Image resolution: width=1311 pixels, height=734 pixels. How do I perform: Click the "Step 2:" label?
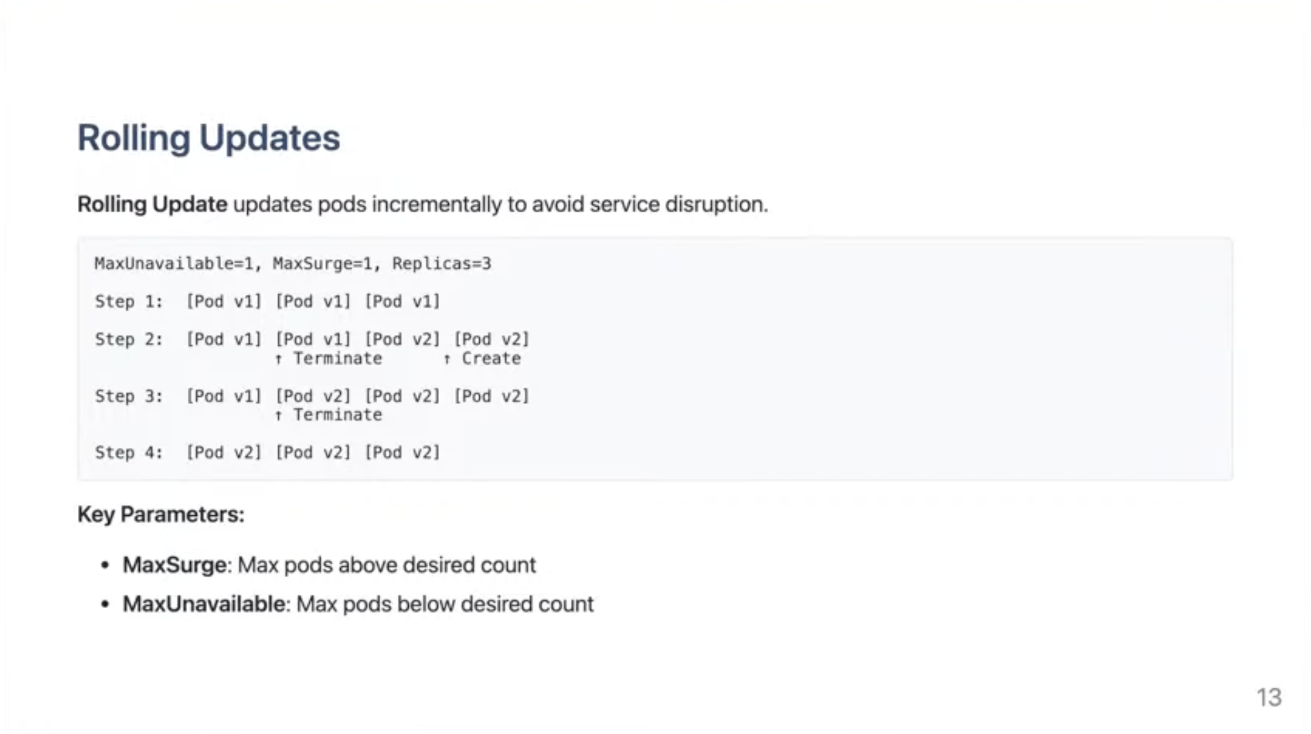coord(129,339)
